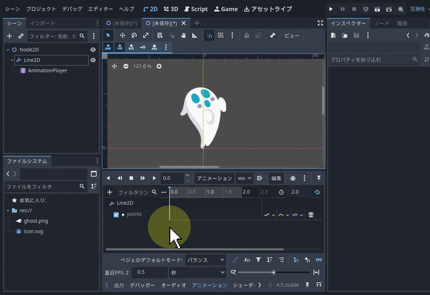Add a new child node
This screenshot has height=295, width=430.
9,36
